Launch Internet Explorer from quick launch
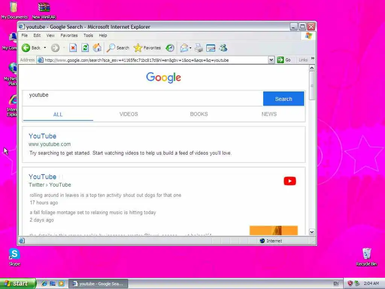Screen dimensions: 385x289 (x=44, y=284)
